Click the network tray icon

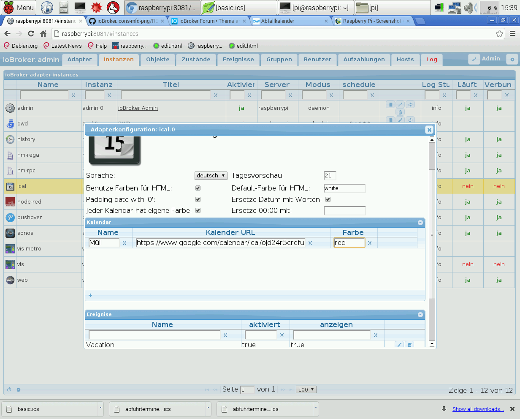point(455,8)
